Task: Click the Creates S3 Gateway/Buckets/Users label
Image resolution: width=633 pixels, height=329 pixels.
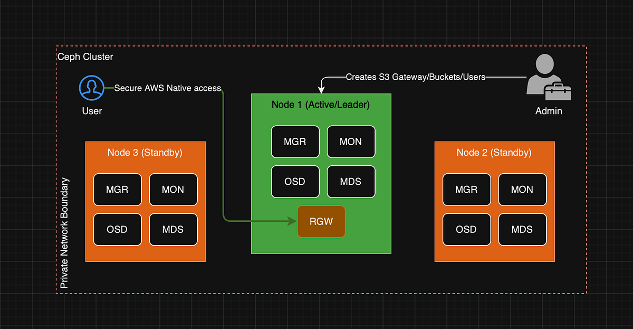Action: pos(416,77)
